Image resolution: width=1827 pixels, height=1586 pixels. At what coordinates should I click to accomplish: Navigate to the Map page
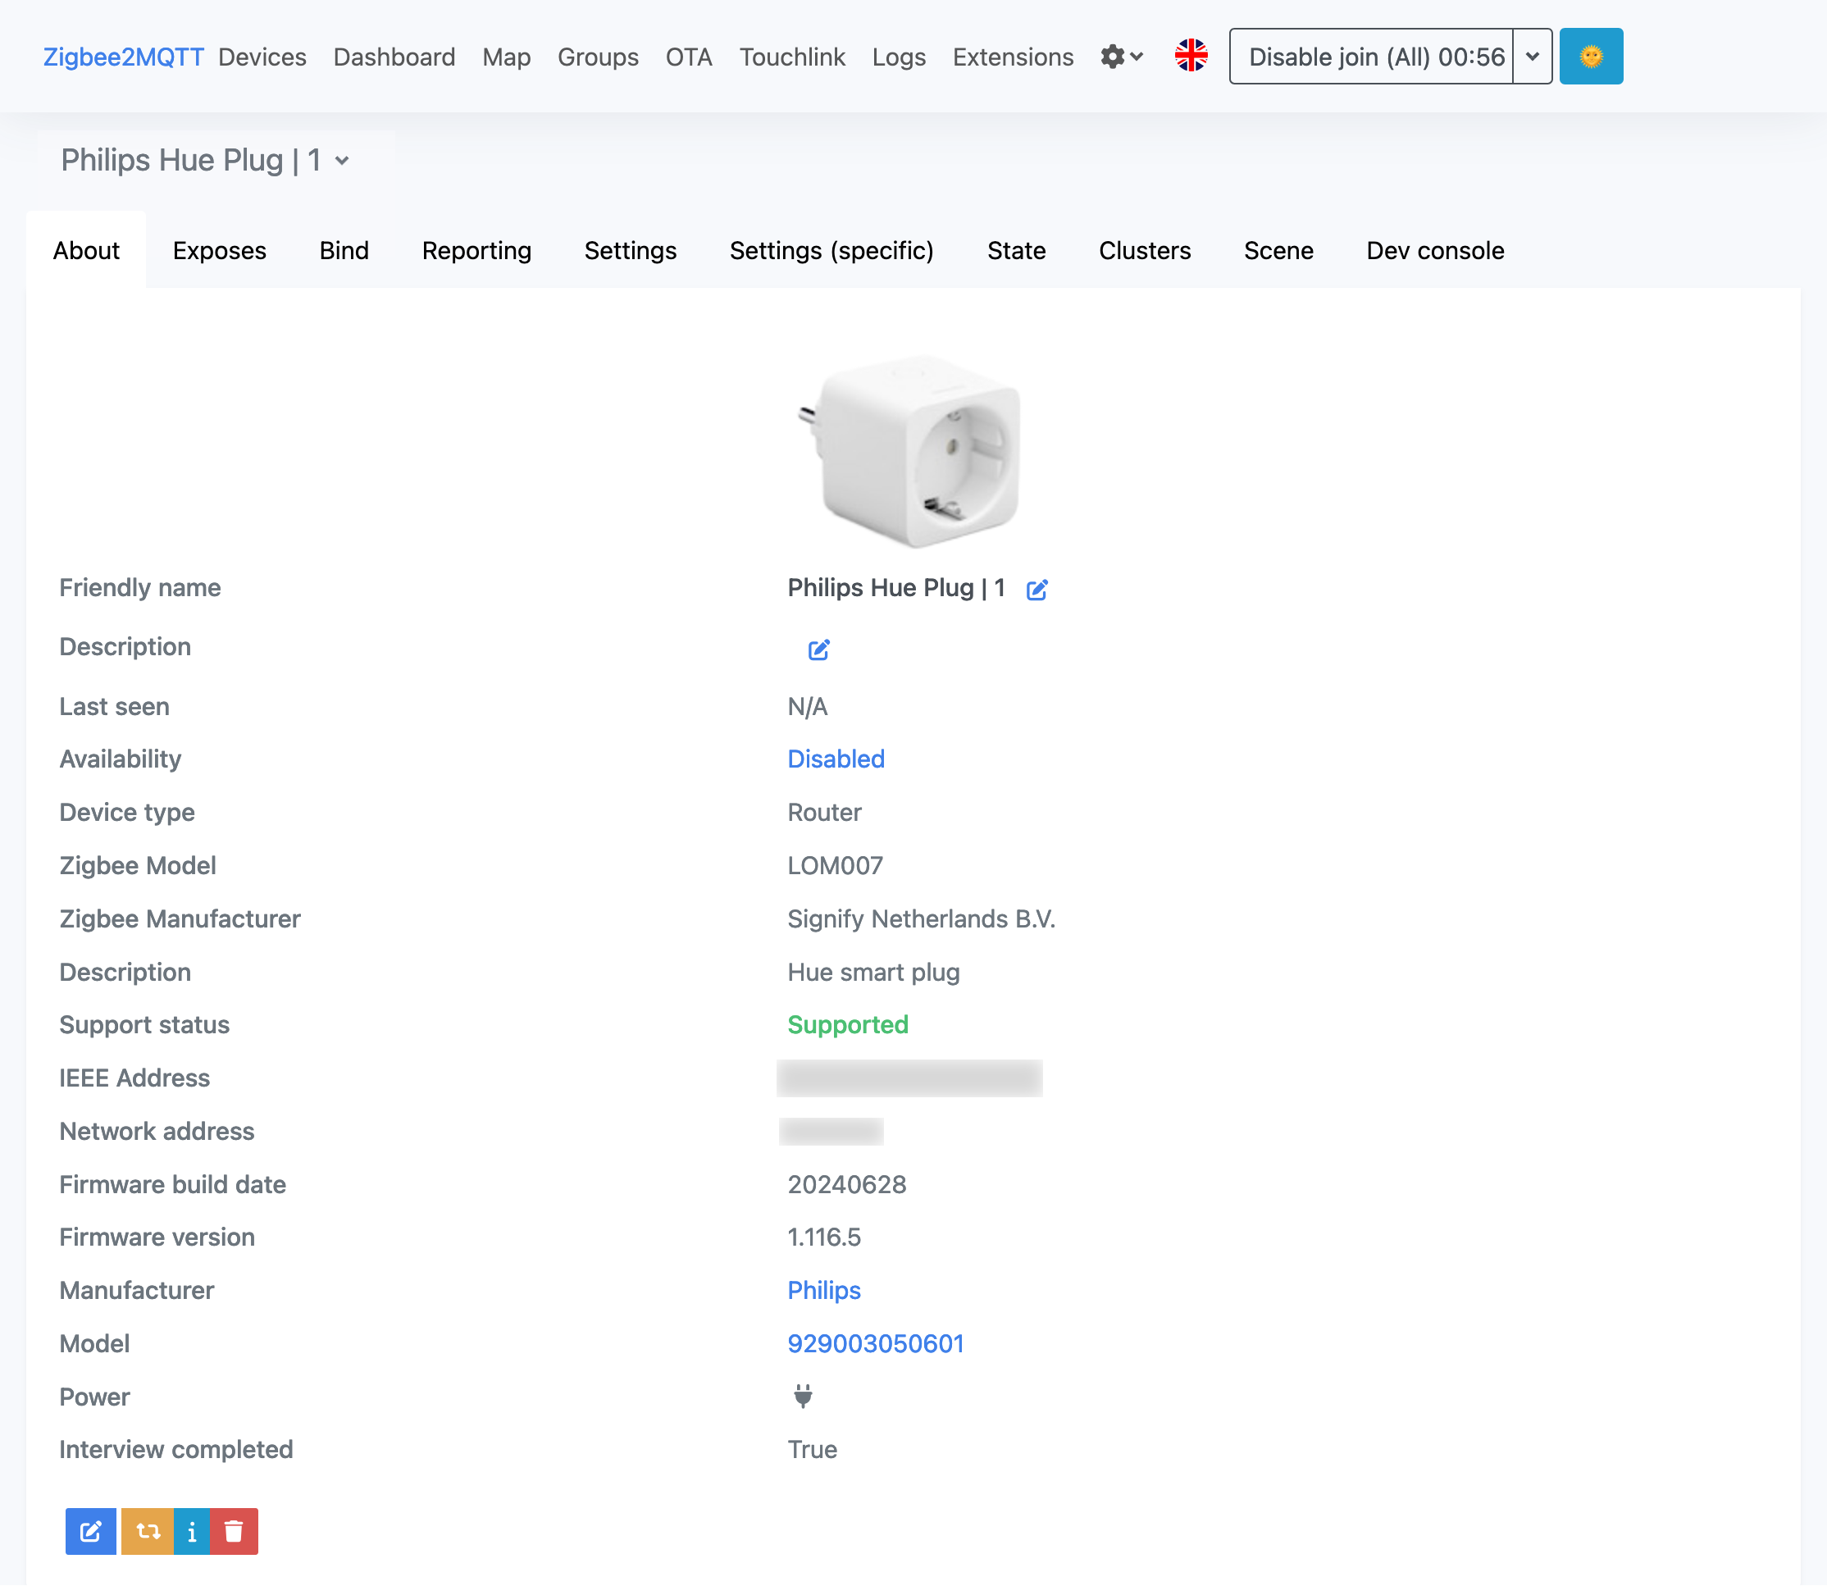pyautogui.click(x=507, y=56)
